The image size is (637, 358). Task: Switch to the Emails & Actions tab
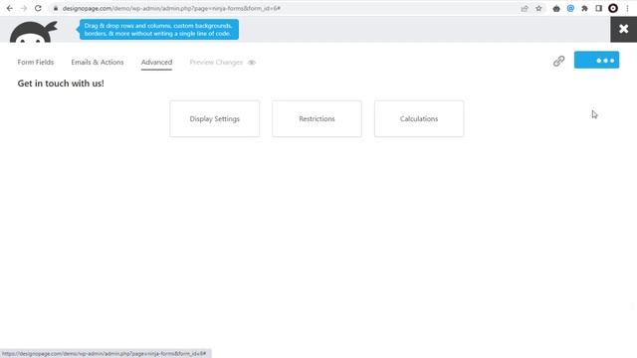pyautogui.click(x=98, y=62)
